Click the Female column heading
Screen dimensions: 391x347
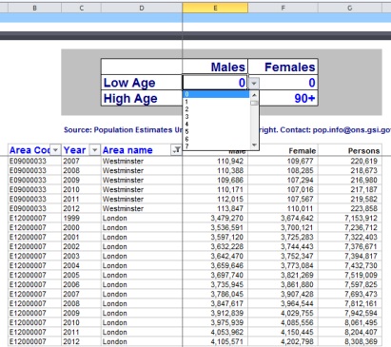click(x=303, y=151)
